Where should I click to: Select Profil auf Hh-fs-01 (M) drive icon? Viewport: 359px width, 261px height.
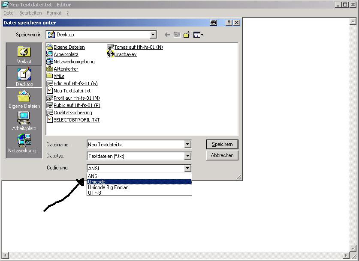click(50, 98)
